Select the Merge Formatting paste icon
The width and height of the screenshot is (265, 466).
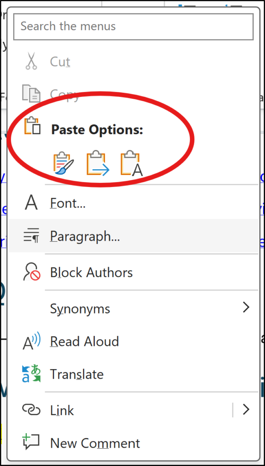click(97, 162)
